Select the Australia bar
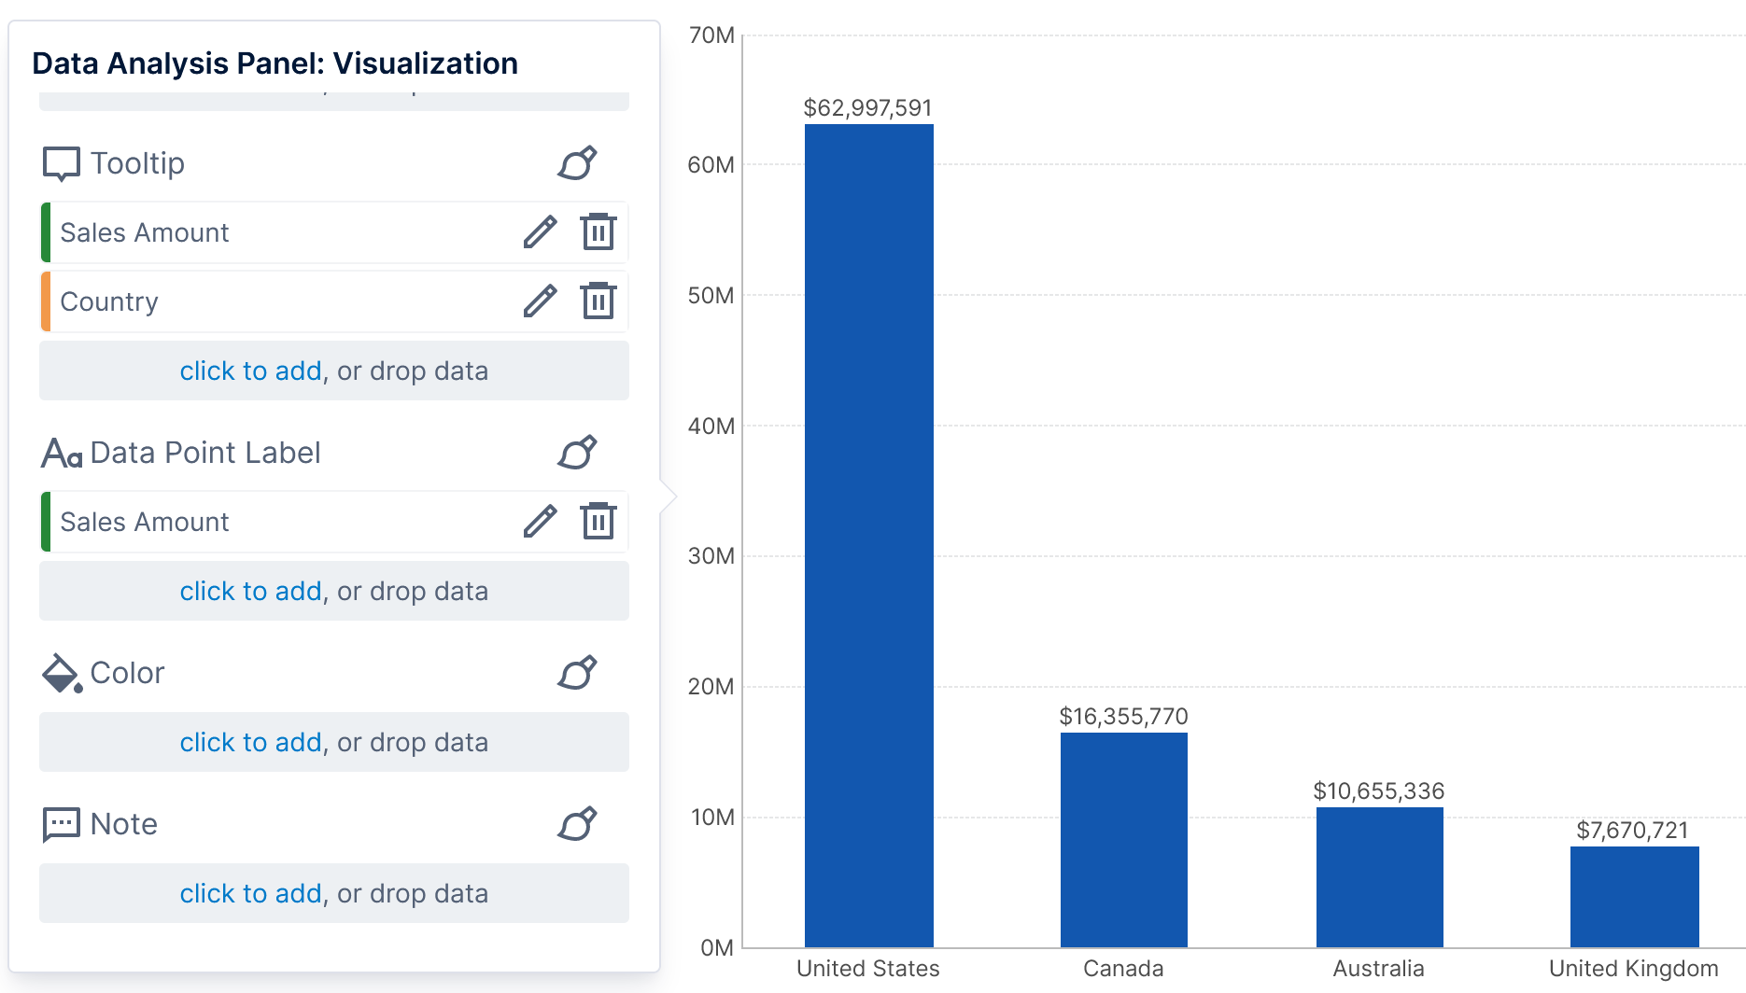 [x=1379, y=877]
